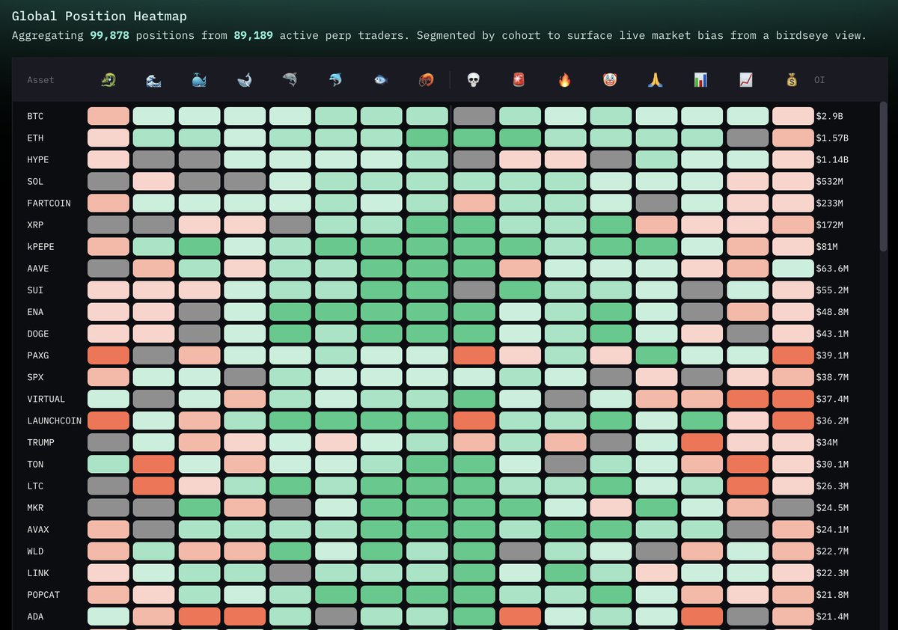
Task: Click the 89,189 active traders count
Action: pos(252,35)
